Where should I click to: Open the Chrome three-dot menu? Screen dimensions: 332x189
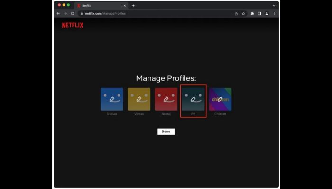[274, 14]
